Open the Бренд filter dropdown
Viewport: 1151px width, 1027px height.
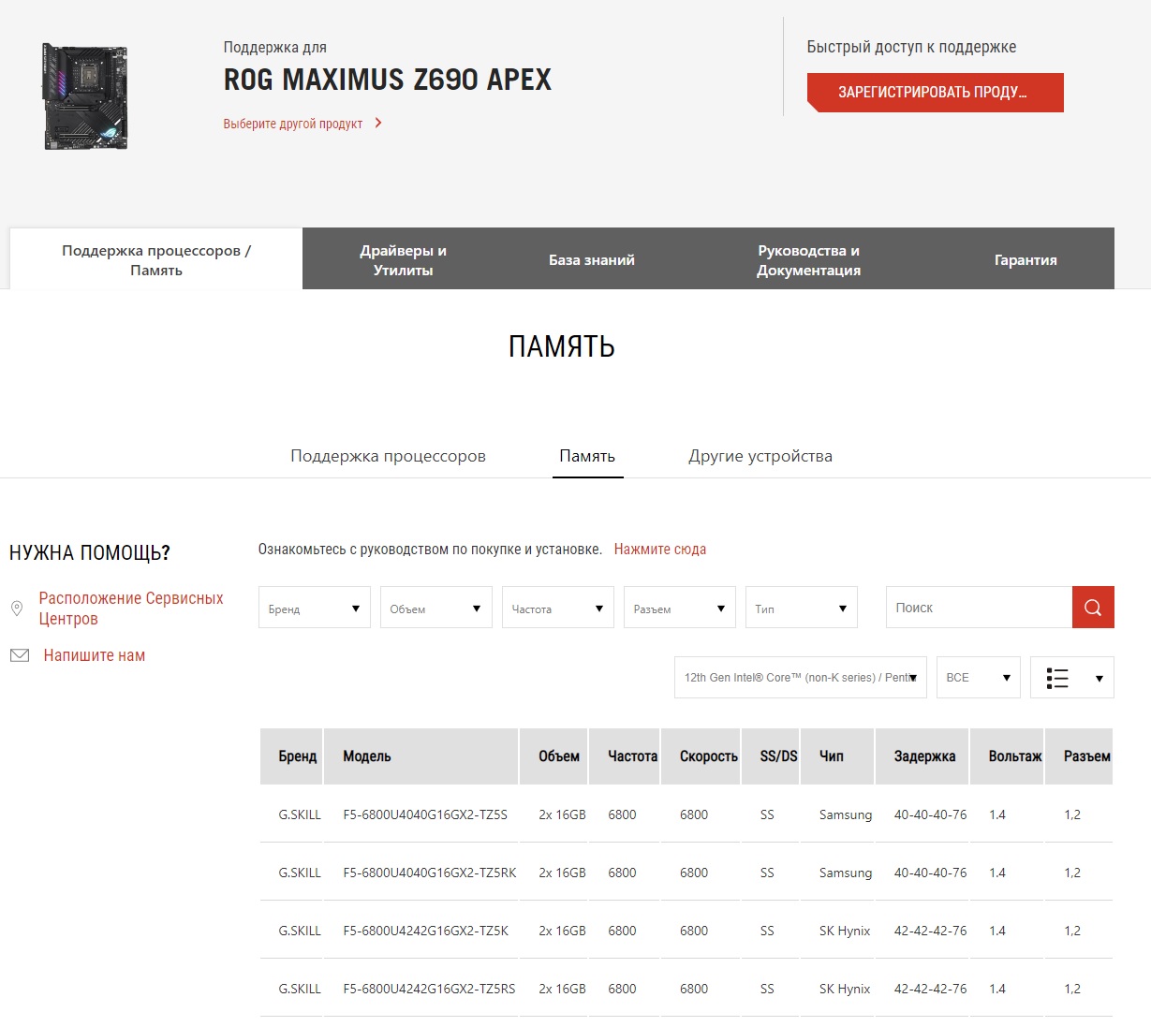315,608
